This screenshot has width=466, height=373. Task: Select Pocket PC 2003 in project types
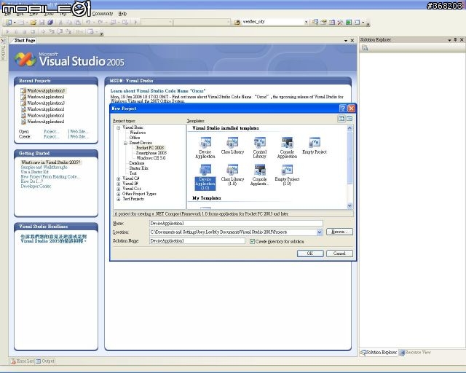pyautogui.click(x=150, y=148)
